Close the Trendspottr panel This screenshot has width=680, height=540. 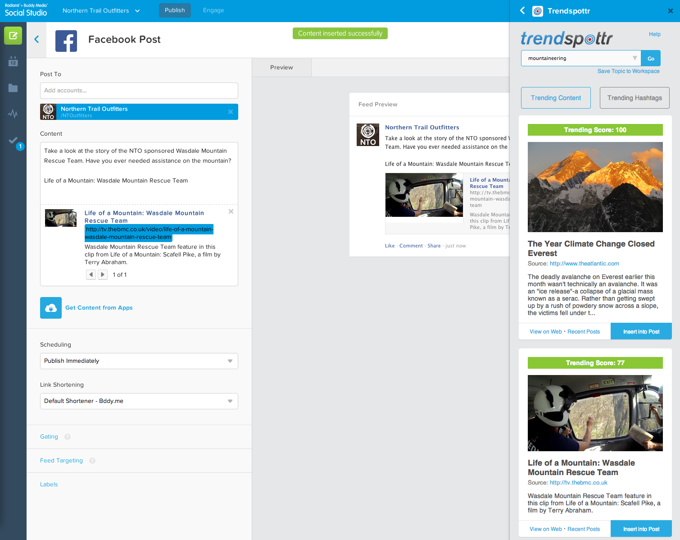[x=671, y=11]
